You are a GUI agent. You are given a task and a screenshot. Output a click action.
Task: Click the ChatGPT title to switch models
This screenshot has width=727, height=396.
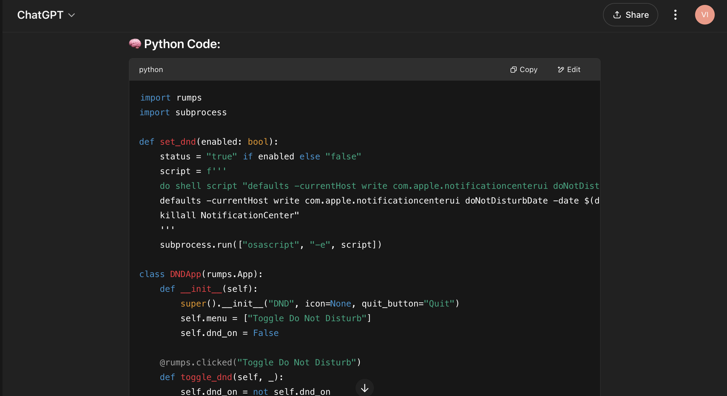point(40,15)
